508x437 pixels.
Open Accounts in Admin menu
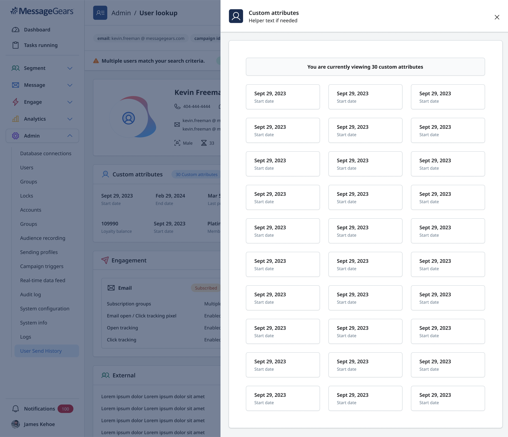31,210
